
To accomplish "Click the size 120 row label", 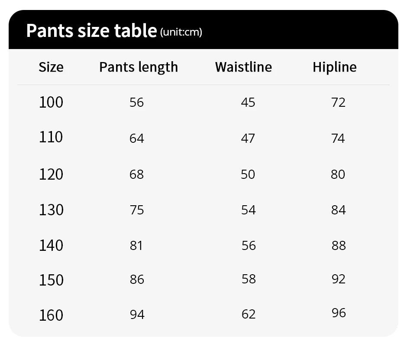I will [51, 174].
